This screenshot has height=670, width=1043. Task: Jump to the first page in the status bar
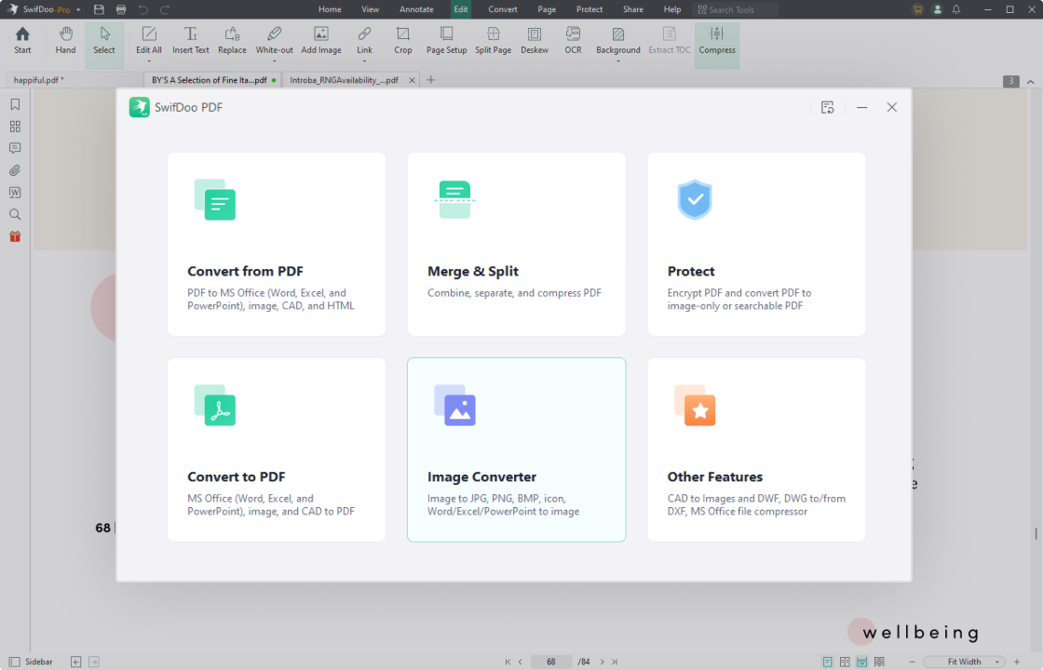click(x=508, y=662)
